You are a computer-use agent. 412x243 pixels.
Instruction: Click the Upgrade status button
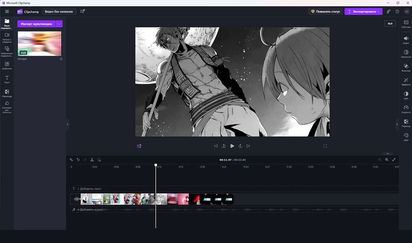click(326, 11)
